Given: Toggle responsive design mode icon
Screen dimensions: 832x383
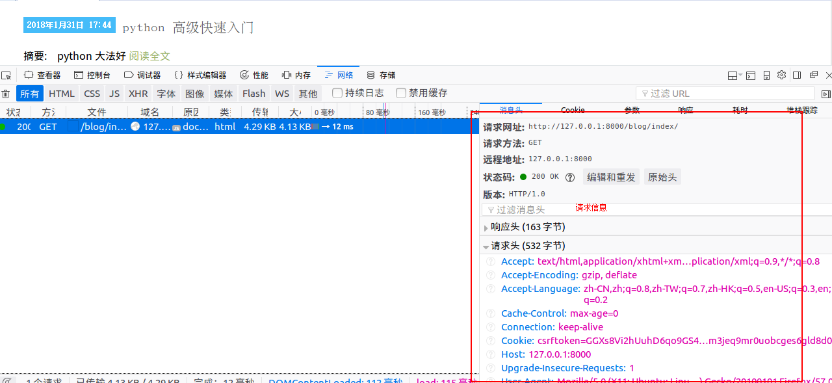Looking at the screenshot, I should click(766, 75).
